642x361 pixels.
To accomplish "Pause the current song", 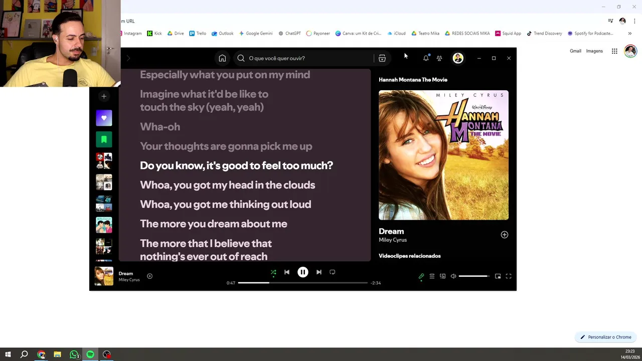I will tap(303, 272).
